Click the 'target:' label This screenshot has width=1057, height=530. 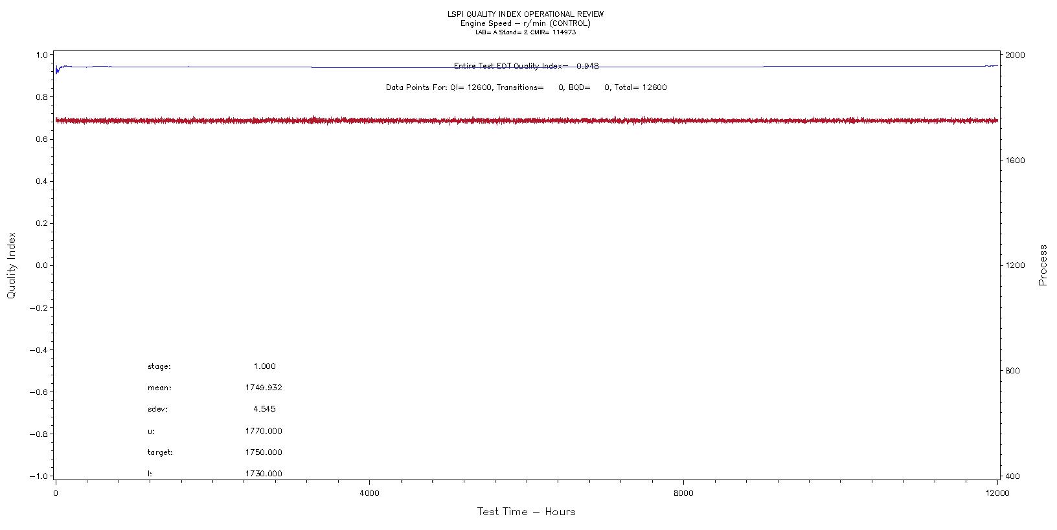(160, 452)
